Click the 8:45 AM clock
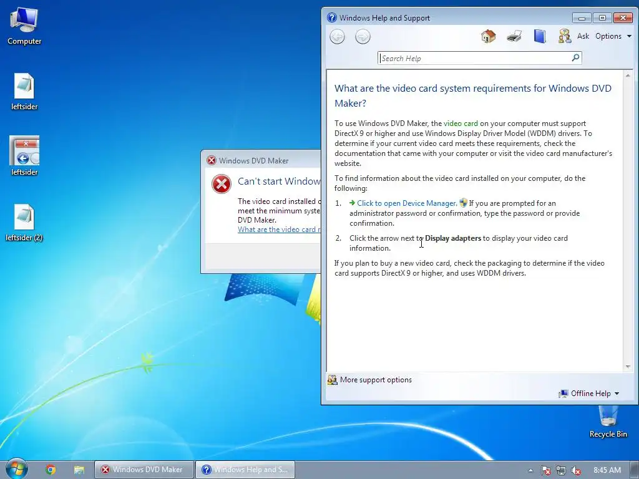639x479 pixels. [607, 470]
